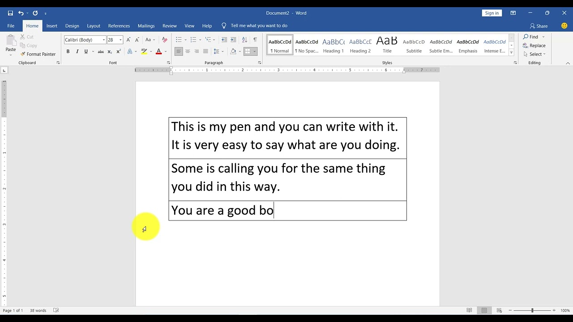Align text right
This screenshot has width=573, height=322.
(x=197, y=51)
